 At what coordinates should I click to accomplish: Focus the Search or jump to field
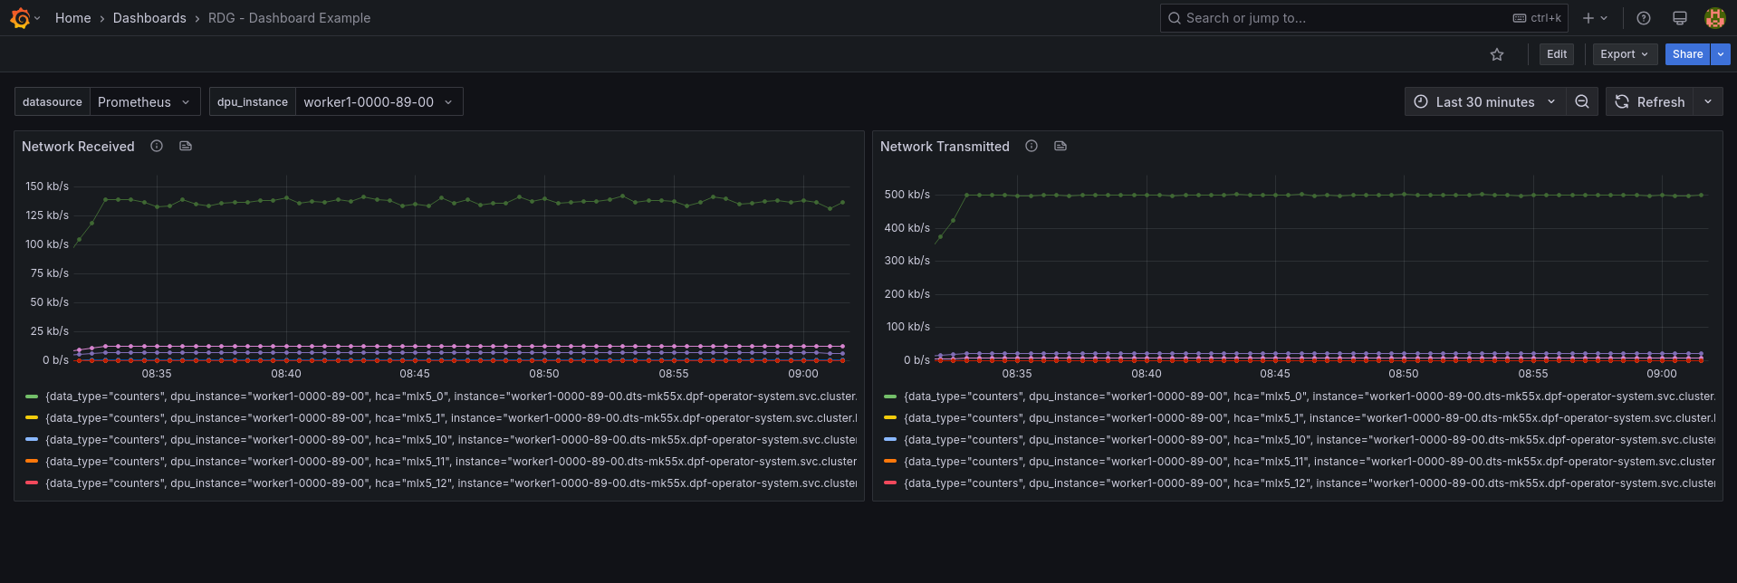click(x=1364, y=18)
